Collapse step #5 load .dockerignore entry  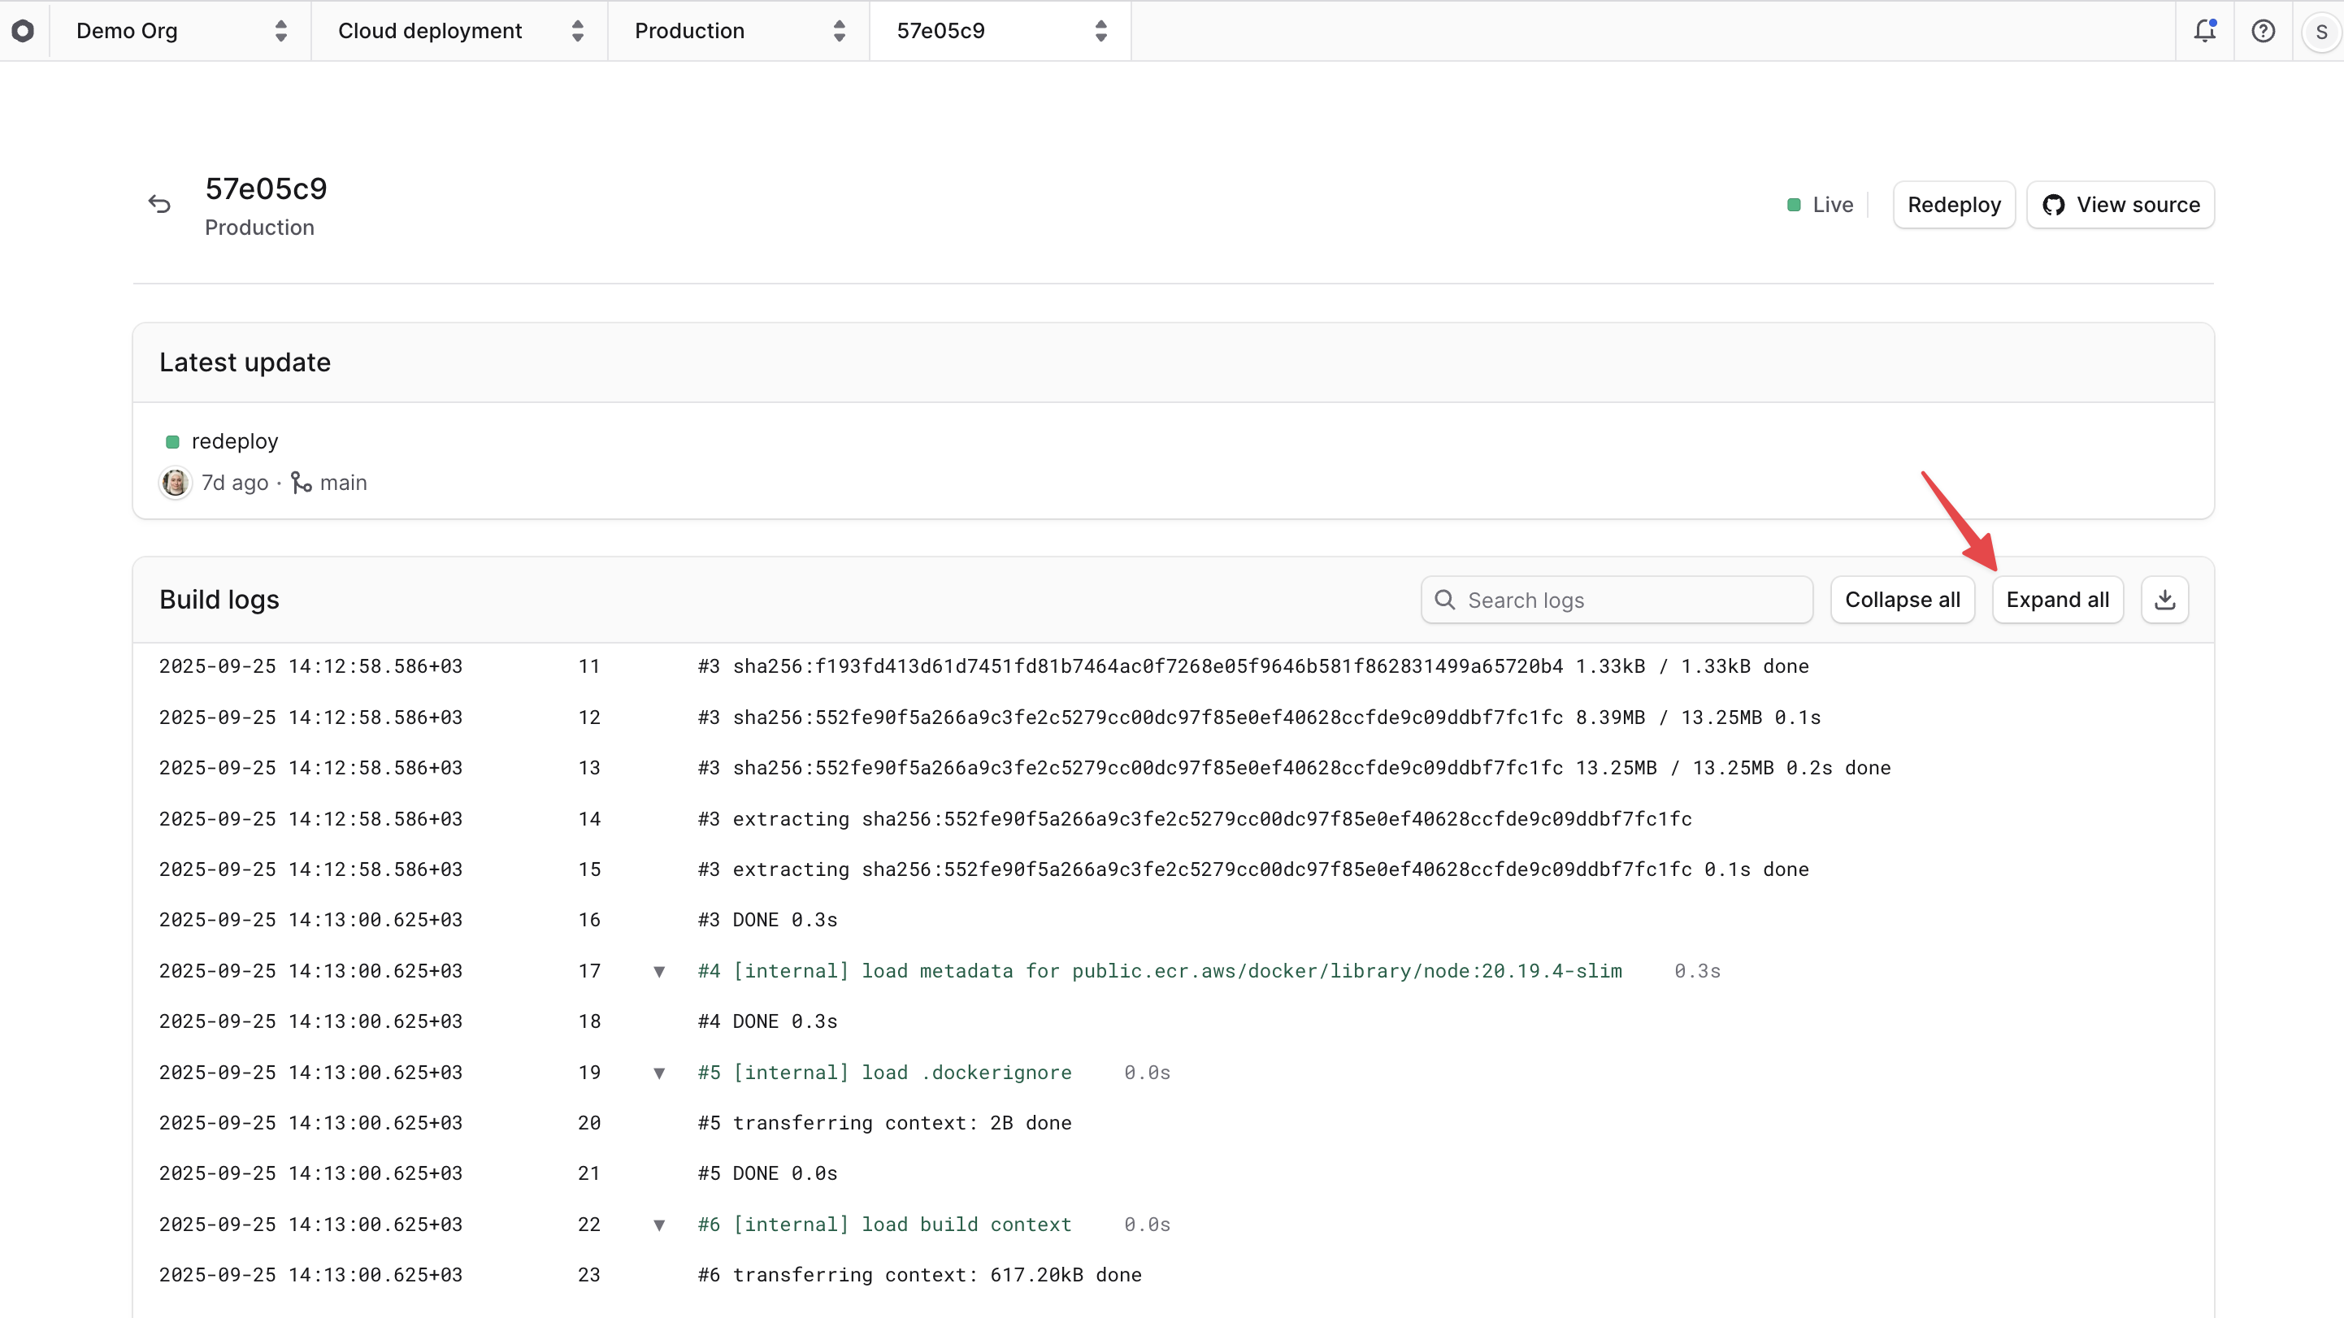click(660, 1073)
